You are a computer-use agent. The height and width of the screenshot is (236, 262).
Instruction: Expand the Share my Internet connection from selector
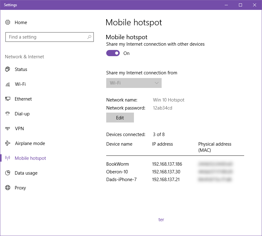click(x=134, y=83)
